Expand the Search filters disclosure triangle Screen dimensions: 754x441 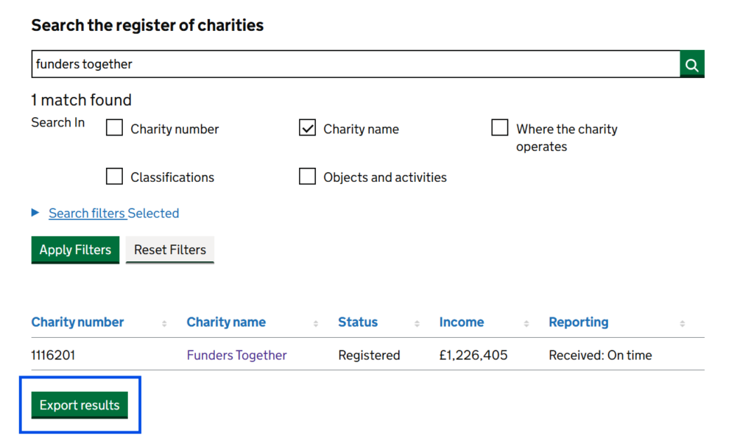35,213
